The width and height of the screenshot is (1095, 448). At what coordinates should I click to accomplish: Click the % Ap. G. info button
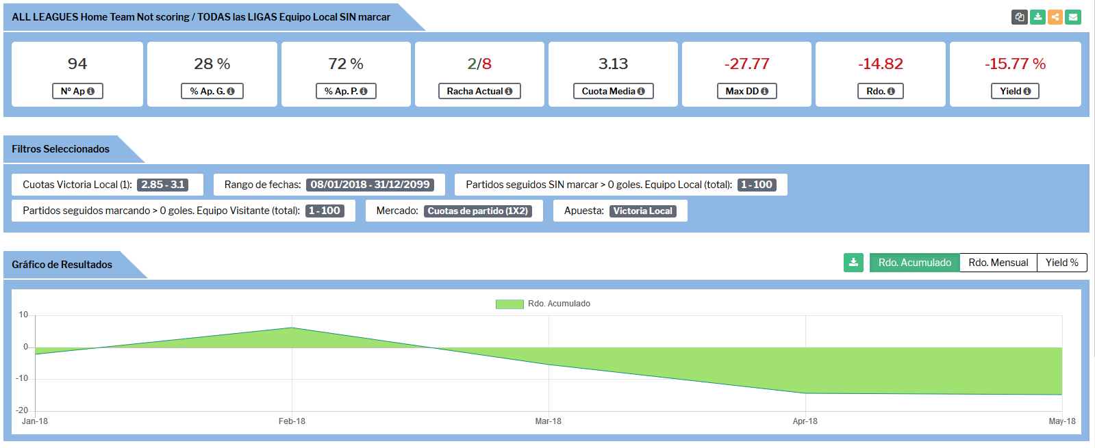(x=212, y=91)
